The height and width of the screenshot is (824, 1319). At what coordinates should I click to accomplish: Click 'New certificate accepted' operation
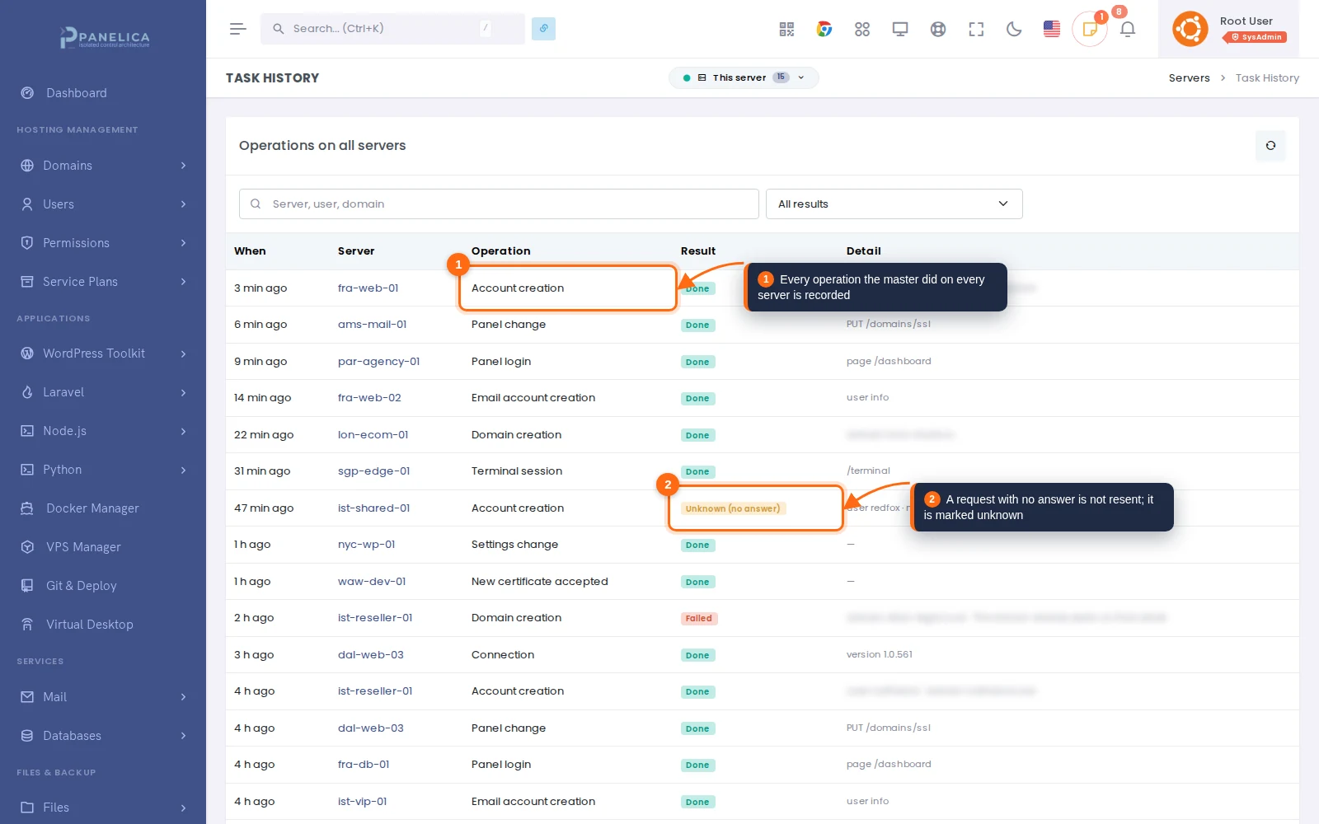(x=539, y=582)
